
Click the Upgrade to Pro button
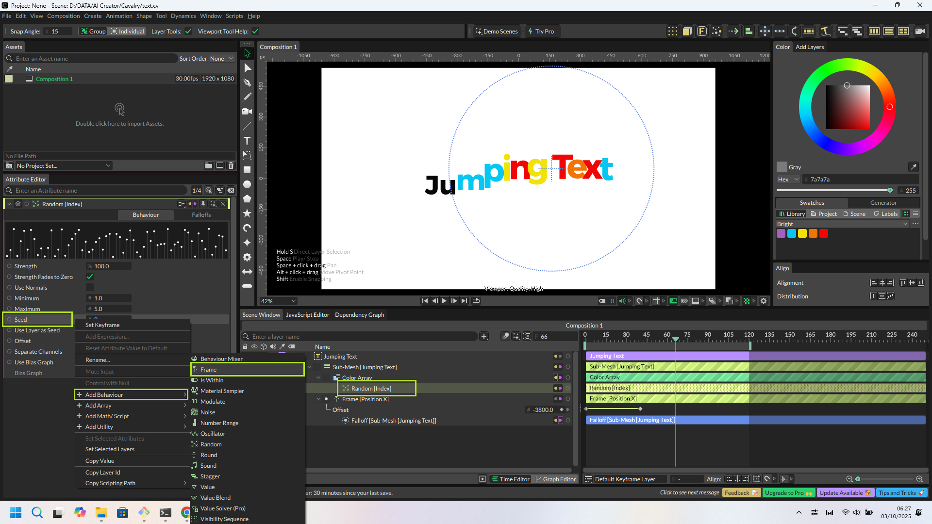tap(788, 493)
